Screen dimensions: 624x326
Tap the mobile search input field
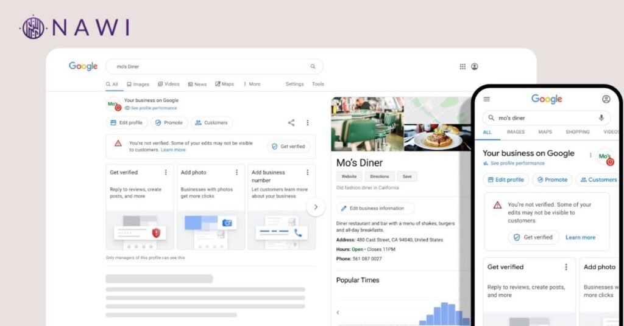[x=546, y=118]
